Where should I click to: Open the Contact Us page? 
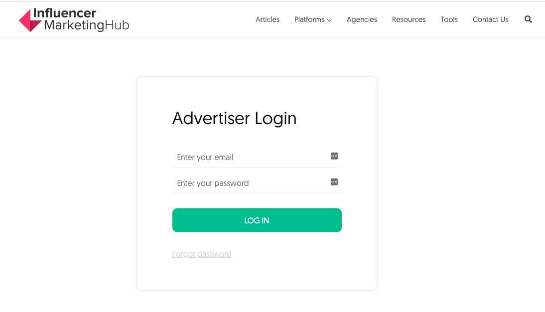(x=490, y=19)
